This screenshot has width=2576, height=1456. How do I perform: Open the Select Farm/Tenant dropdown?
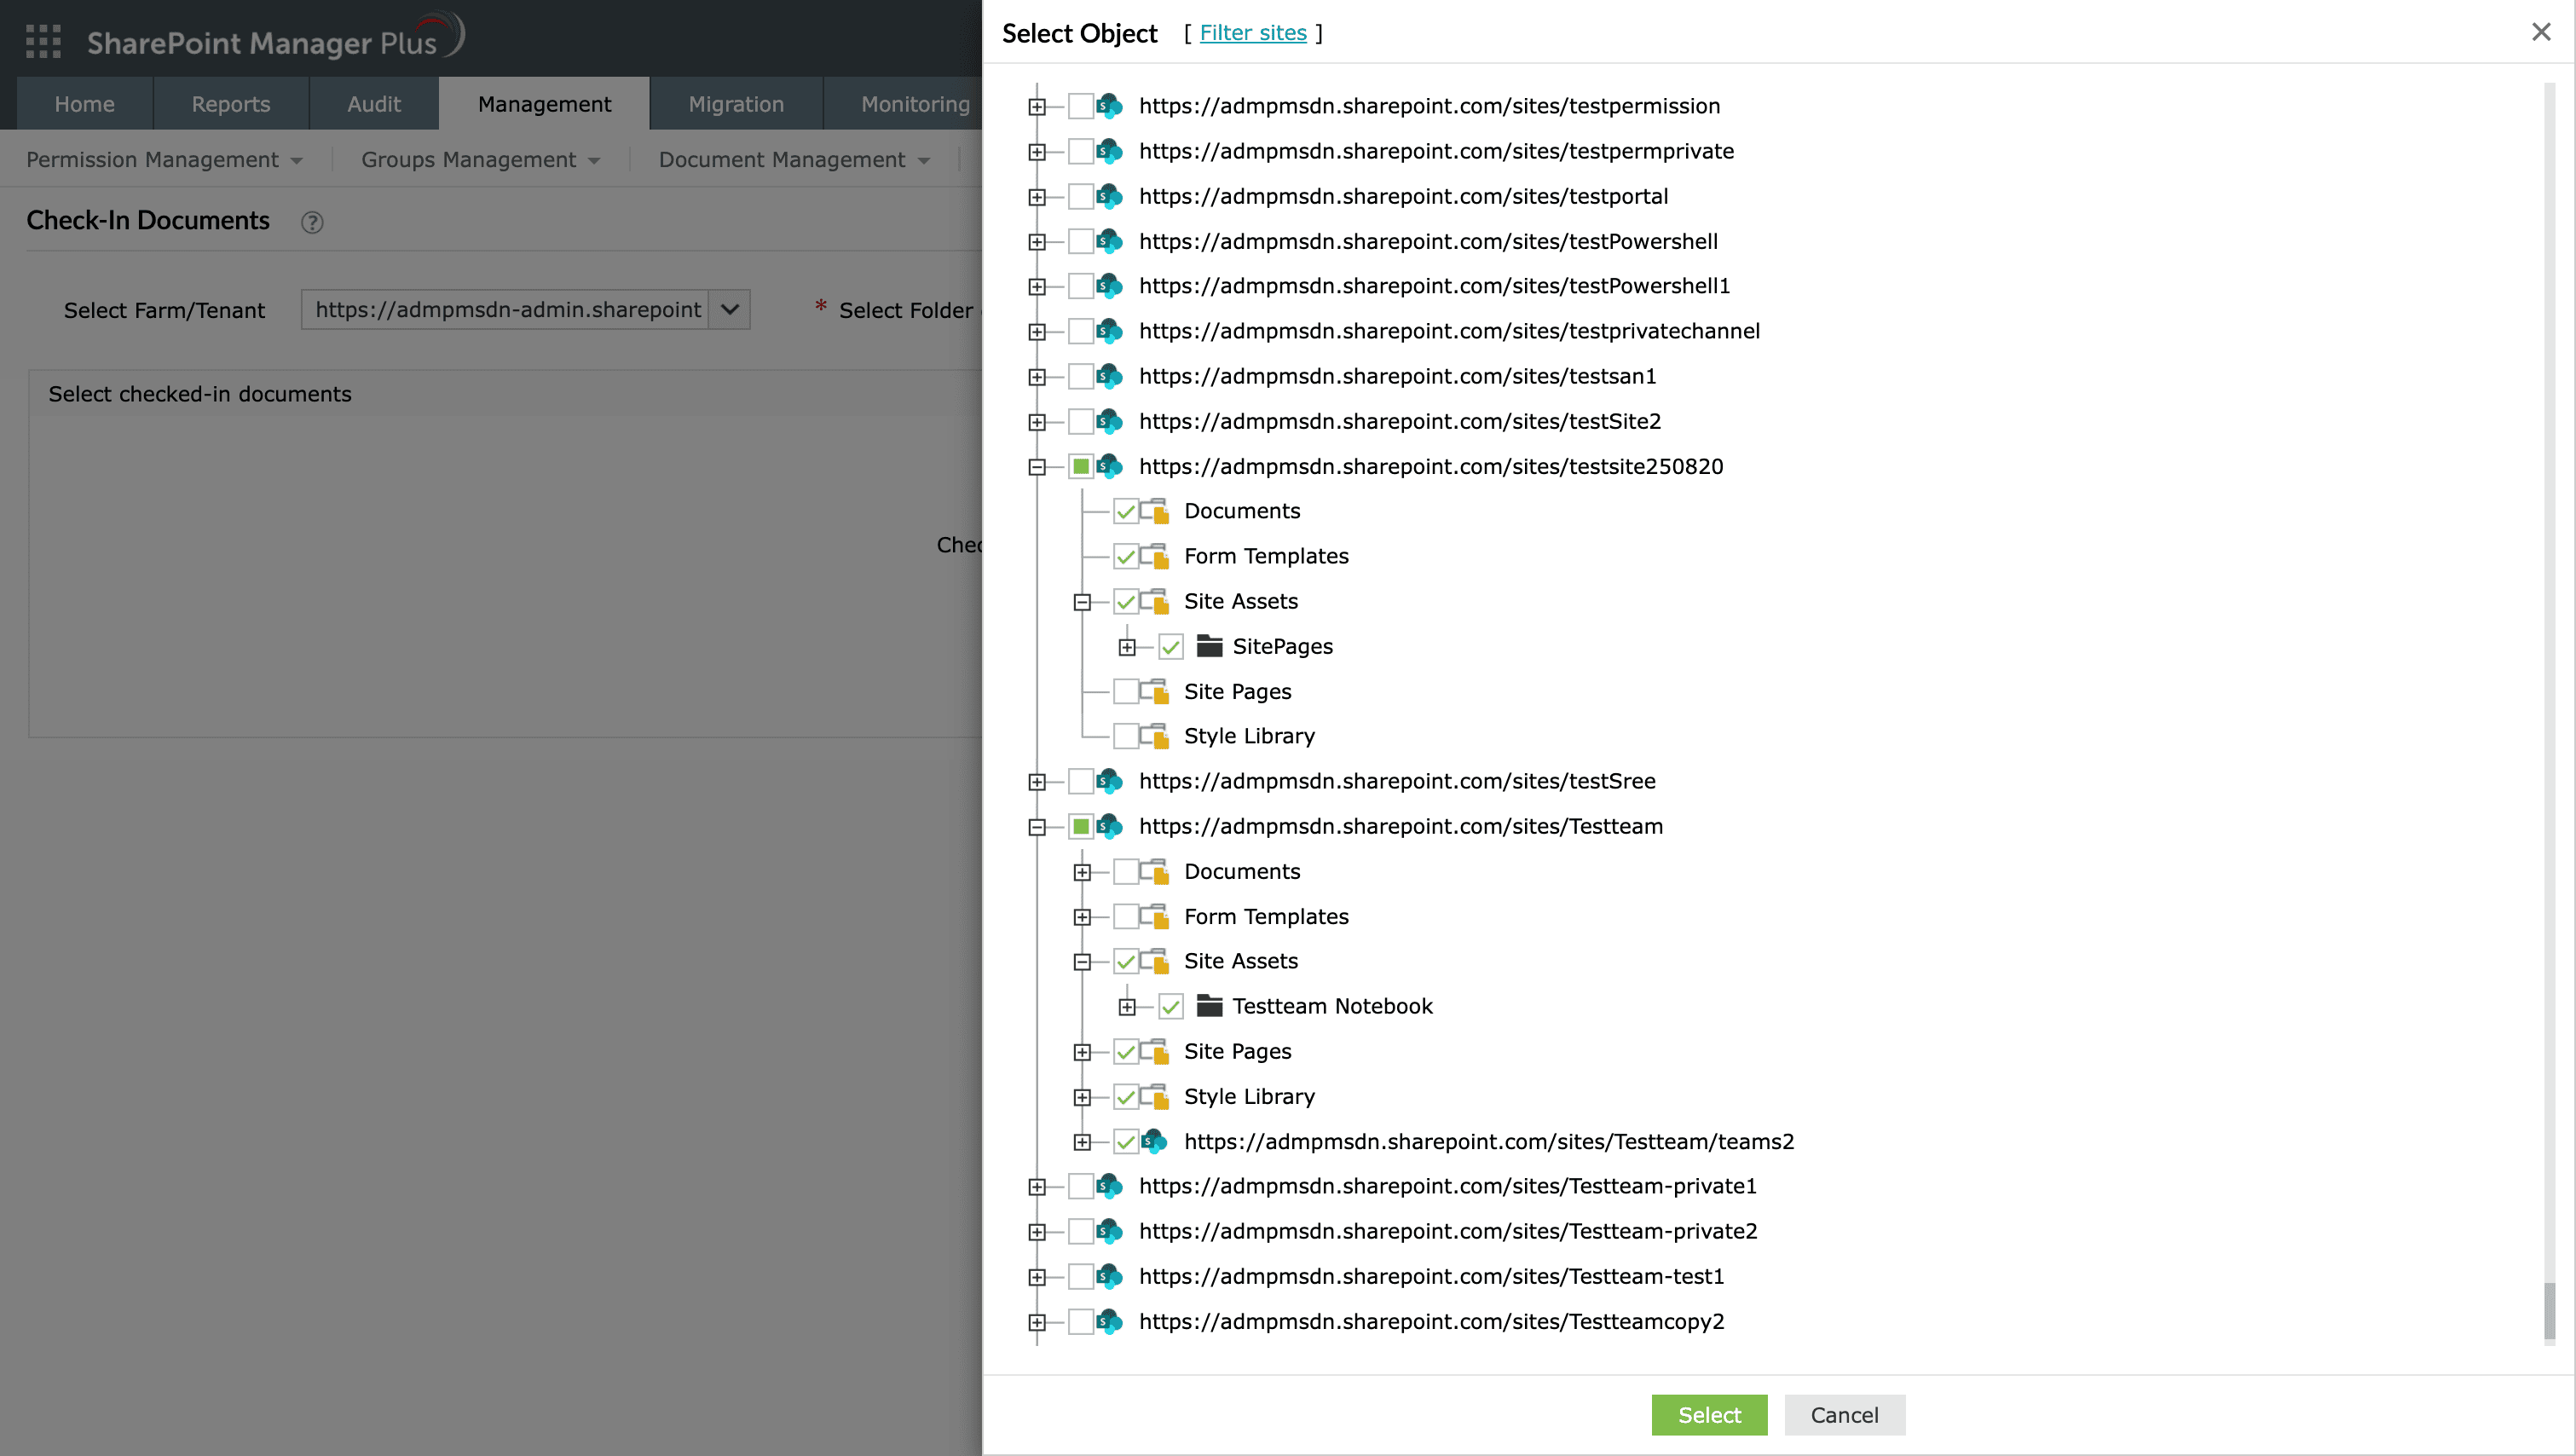coord(730,309)
